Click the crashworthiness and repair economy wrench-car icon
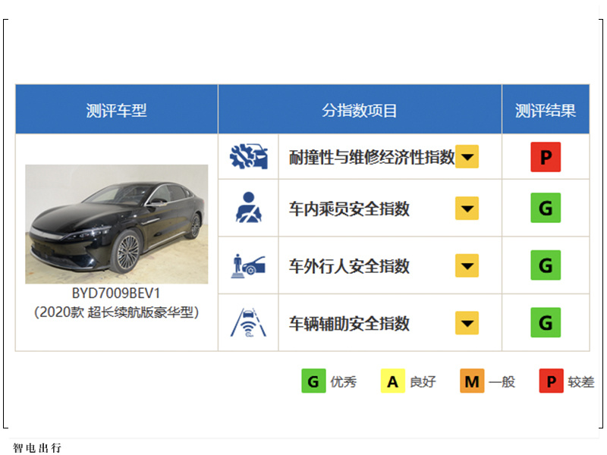Screen dimensions: 607x455 (249, 156)
